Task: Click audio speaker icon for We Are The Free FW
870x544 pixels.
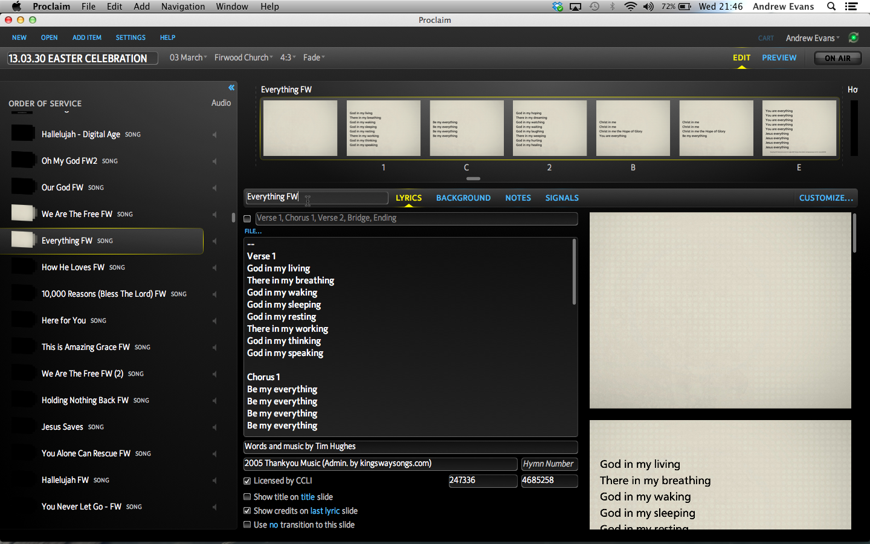Action: 214,215
